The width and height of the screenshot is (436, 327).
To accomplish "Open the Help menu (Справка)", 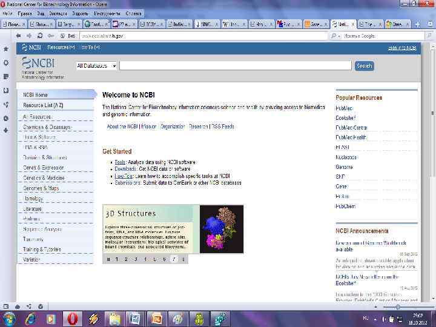I will (133, 13).
